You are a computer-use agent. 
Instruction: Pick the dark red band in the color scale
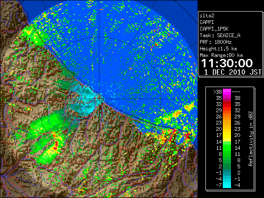pyautogui.click(x=227, y=103)
